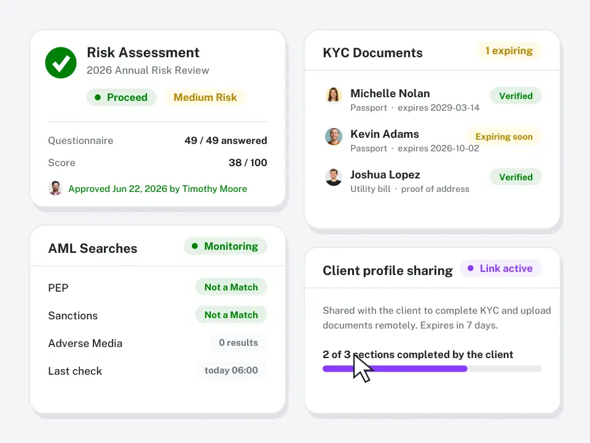This screenshot has width=590, height=443.
Task: Click the Monitoring status badge
Action: [226, 246]
